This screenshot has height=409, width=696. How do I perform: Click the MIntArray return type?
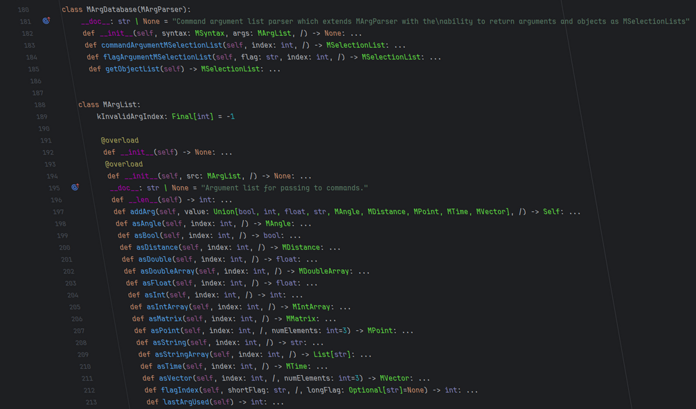(311, 307)
